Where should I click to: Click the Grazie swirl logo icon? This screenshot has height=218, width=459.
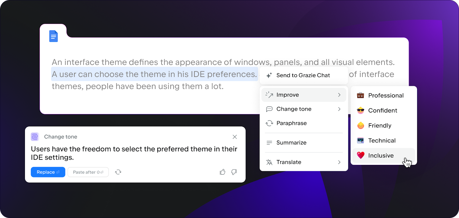pyautogui.click(x=35, y=137)
